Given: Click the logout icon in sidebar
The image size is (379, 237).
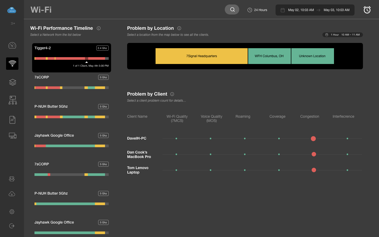Looking at the screenshot, I should point(12,226).
